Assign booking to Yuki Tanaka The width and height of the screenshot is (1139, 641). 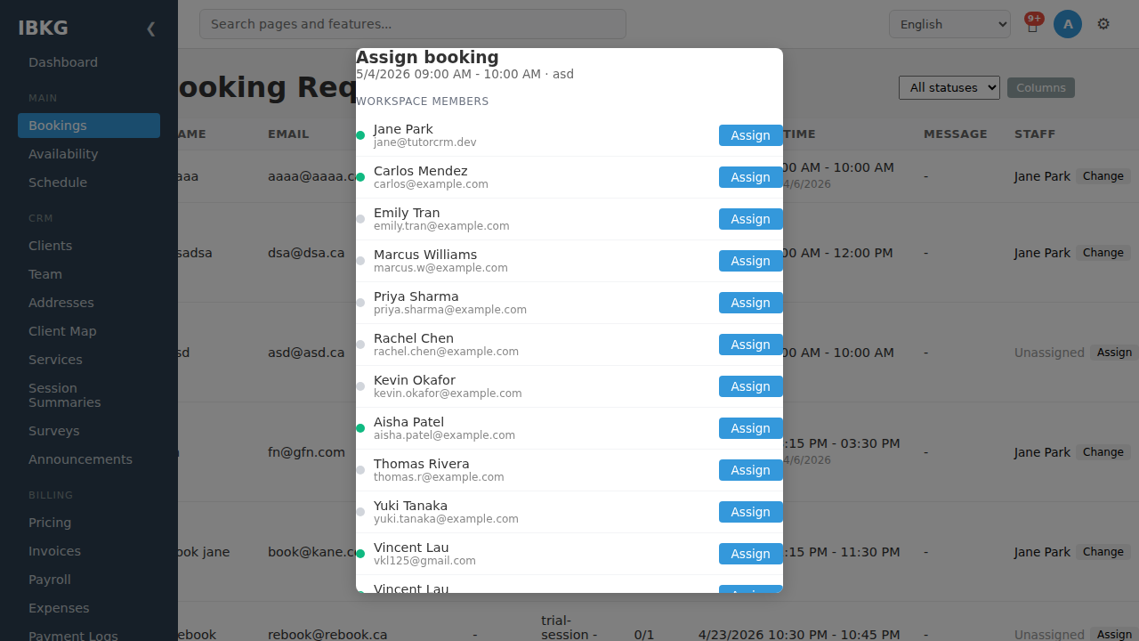[750, 512]
